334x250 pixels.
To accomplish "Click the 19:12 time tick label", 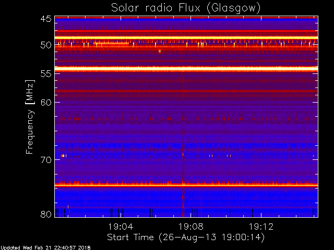I will (261, 227).
